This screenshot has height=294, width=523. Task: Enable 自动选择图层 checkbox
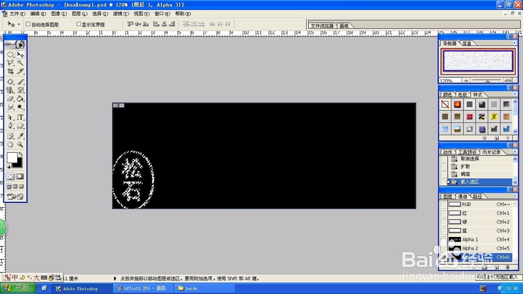click(28, 25)
